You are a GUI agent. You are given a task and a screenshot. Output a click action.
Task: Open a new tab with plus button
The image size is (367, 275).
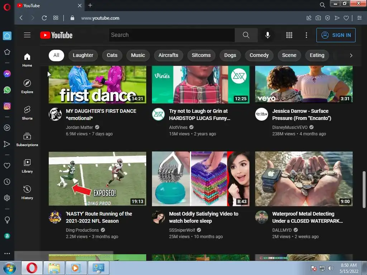(90, 5)
